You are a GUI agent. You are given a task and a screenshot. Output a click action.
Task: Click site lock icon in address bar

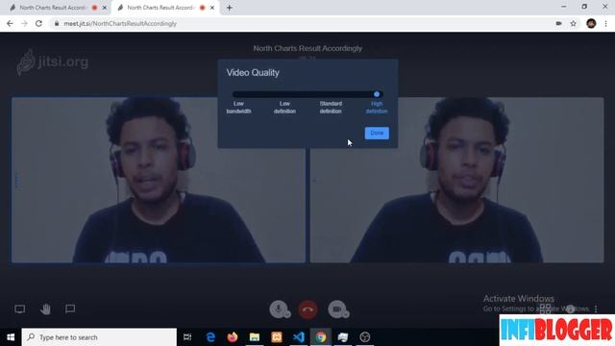(x=57, y=23)
